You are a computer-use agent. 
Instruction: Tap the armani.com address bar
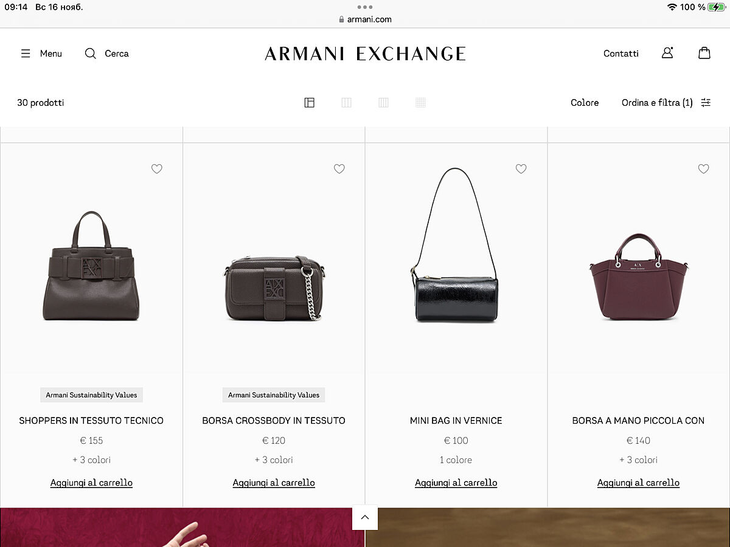click(365, 19)
